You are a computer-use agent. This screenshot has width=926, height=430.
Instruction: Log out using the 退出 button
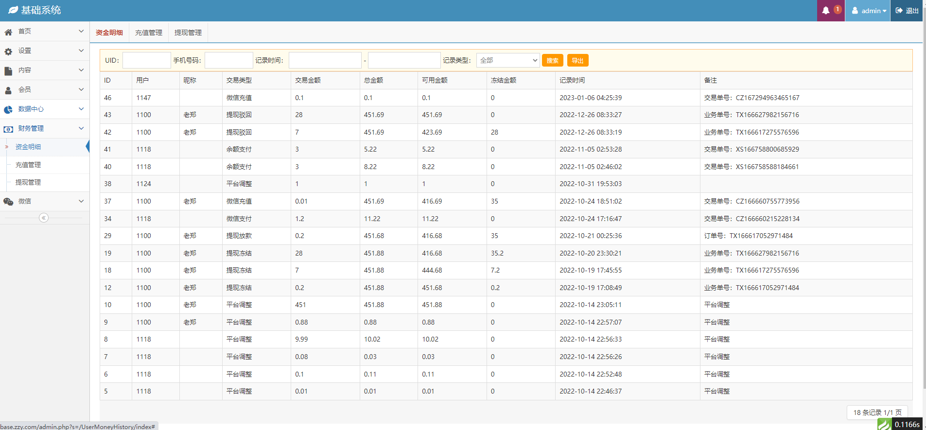pyautogui.click(x=907, y=11)
